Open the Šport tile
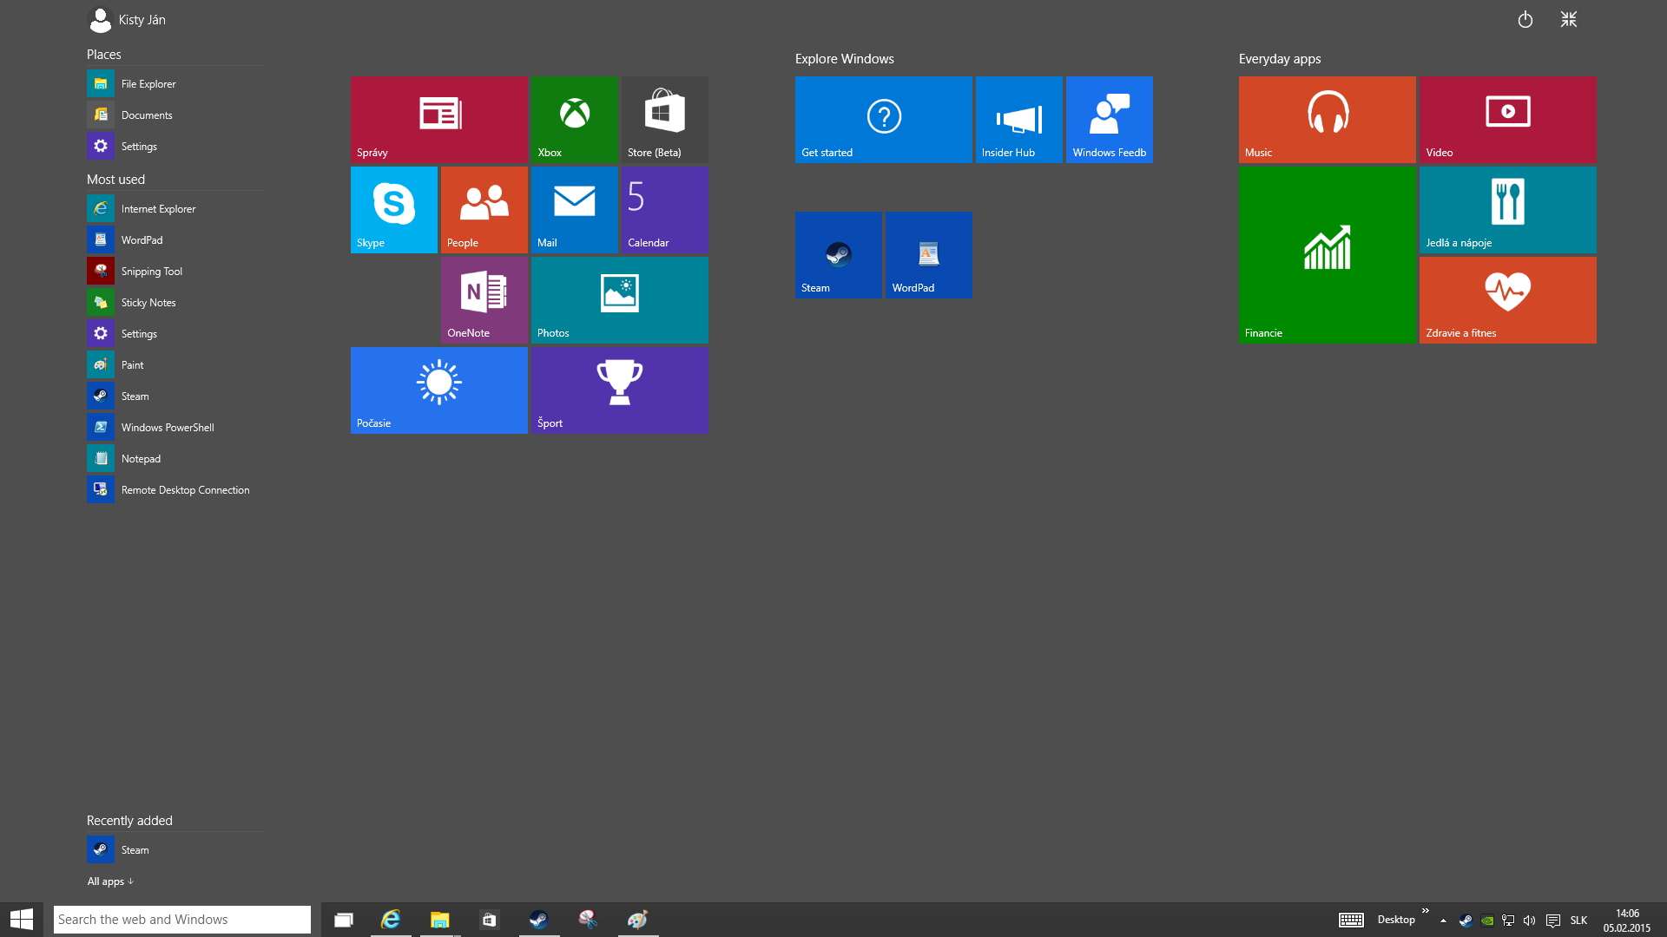Viewport: 1667px width, 937px height. tap(619, 390)
